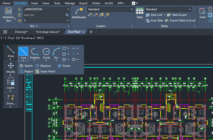
Task: Toggle the ribbon minimize button
Action: coord(134,3)
